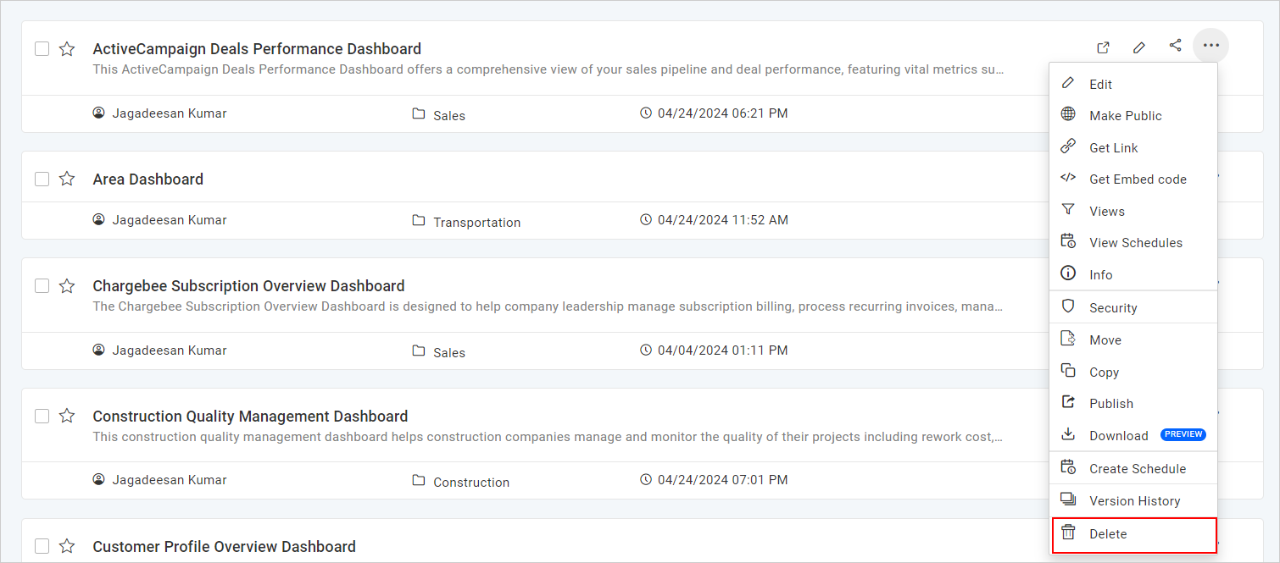This screenshot has width=1280, height=563.
Task: Click the pencil Edit icon in the header
Action: pos(1138,47)
